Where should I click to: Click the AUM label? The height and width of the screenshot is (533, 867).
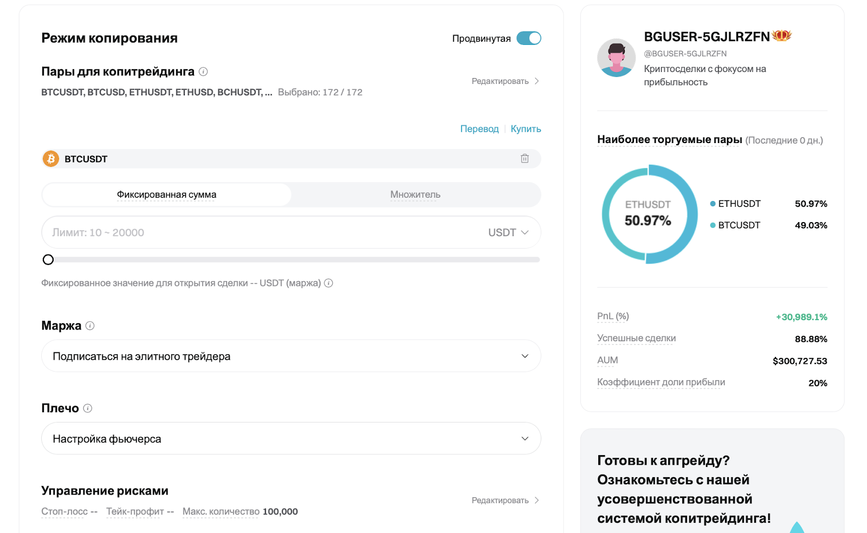(x=607, y=360)
